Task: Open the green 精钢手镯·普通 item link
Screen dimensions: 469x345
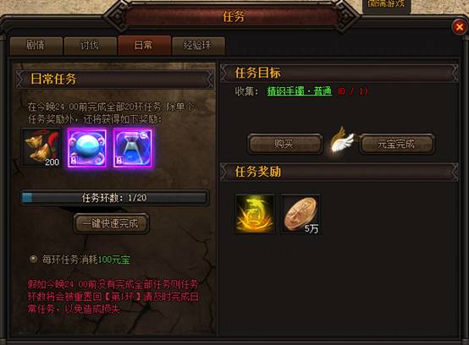Action: click(x=300, y=90)
